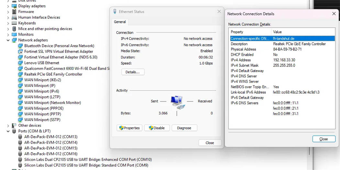The image size is (340, 170).
Task: Click the Mice and other pointing devices icon
Action: 14,29
